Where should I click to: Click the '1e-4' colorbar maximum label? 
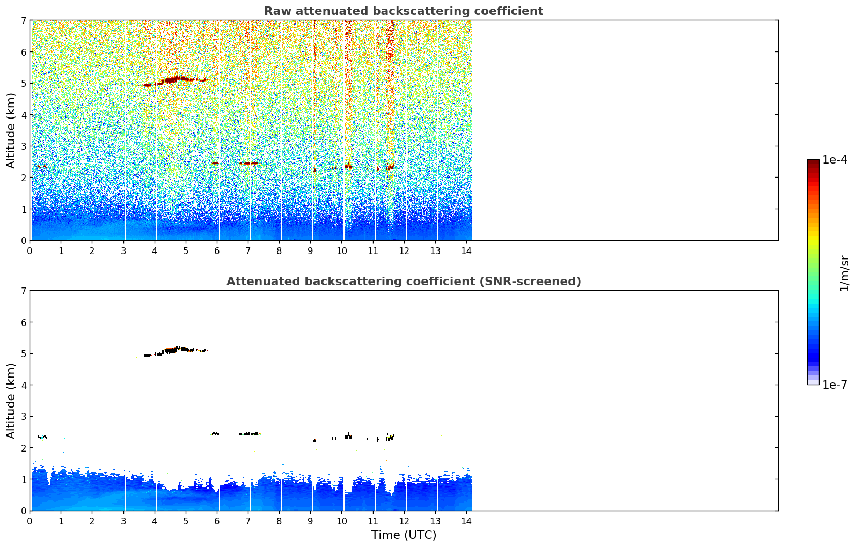[x=835, y=160]
